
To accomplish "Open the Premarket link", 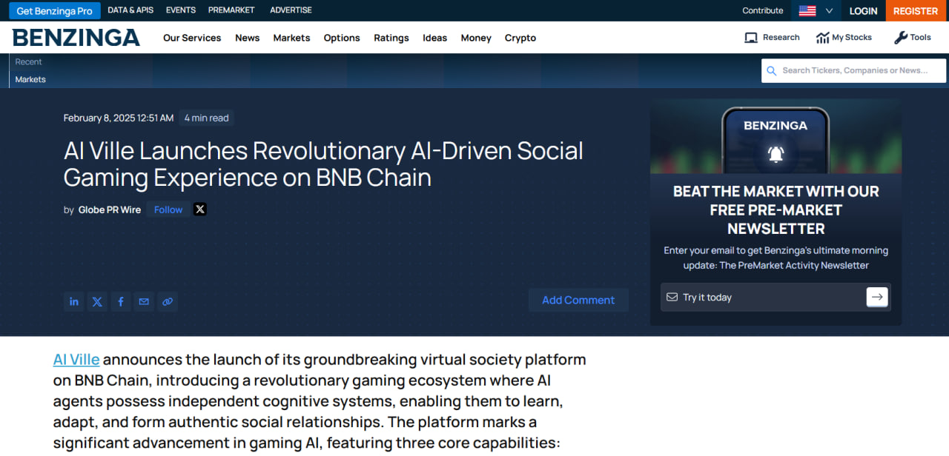I will click(231, 10).
